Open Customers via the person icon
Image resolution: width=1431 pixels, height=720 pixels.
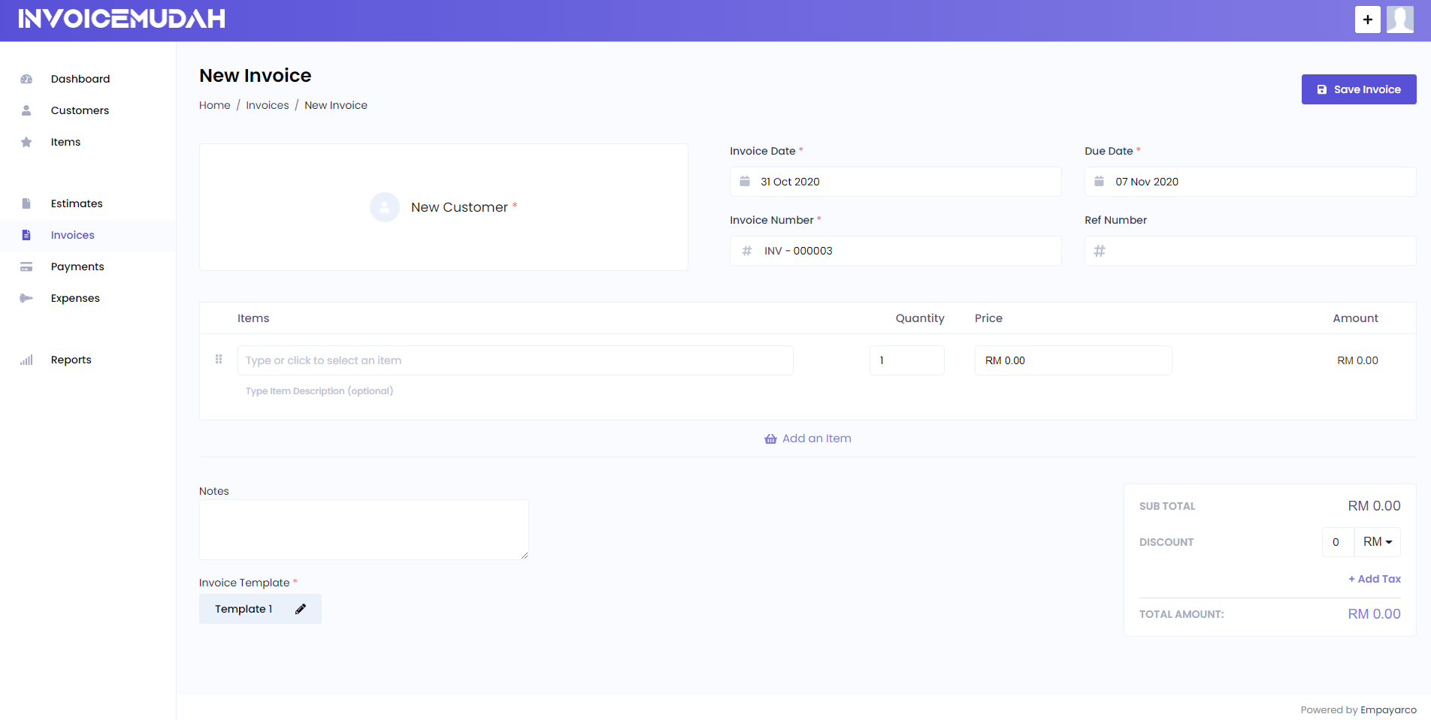[x=26, y=110]
